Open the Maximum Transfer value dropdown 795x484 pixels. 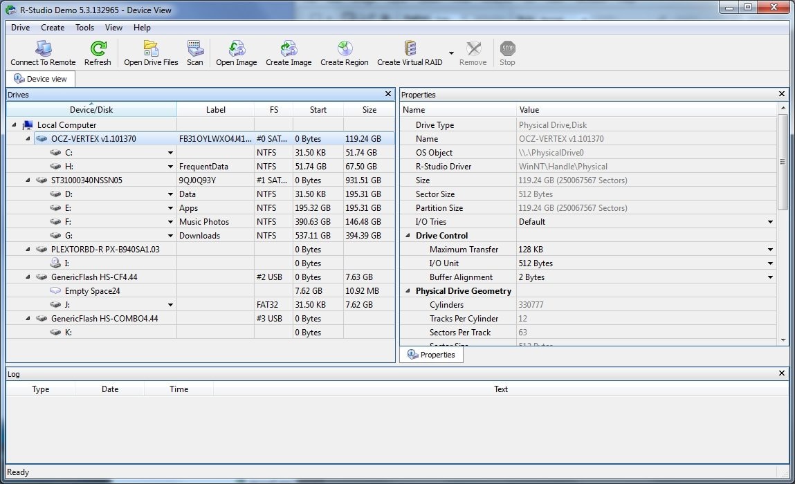point(770,250)
